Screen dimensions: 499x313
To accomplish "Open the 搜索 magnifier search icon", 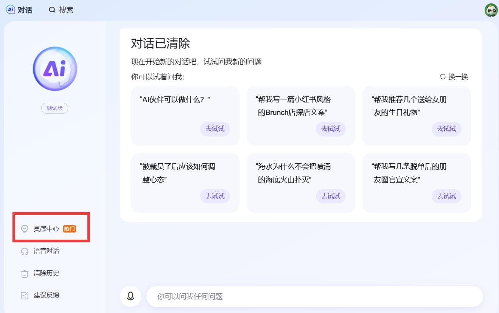I will [x=52, y=10].
